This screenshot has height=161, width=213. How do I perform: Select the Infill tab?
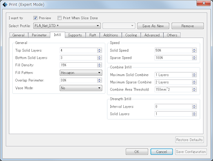coord(58,35)
